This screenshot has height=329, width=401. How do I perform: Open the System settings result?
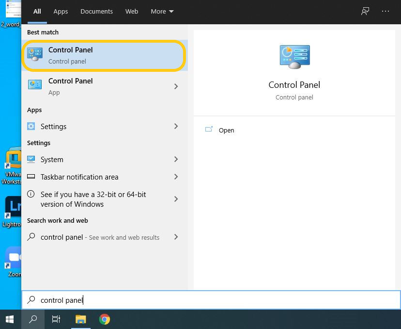pyautogui.click(x=104, y=159)
